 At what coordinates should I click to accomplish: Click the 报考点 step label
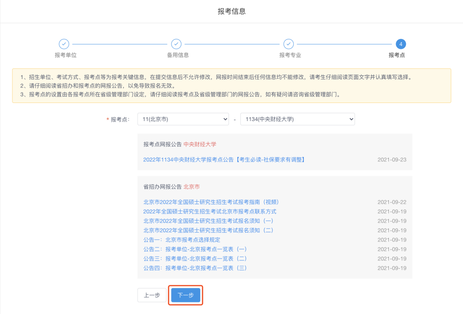397,55
